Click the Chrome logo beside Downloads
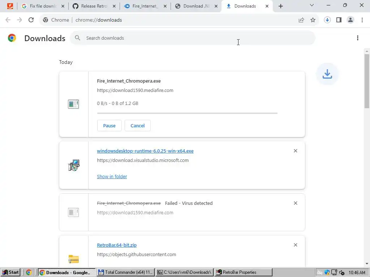This screenshot has height=277, width=370. [12, 38]
